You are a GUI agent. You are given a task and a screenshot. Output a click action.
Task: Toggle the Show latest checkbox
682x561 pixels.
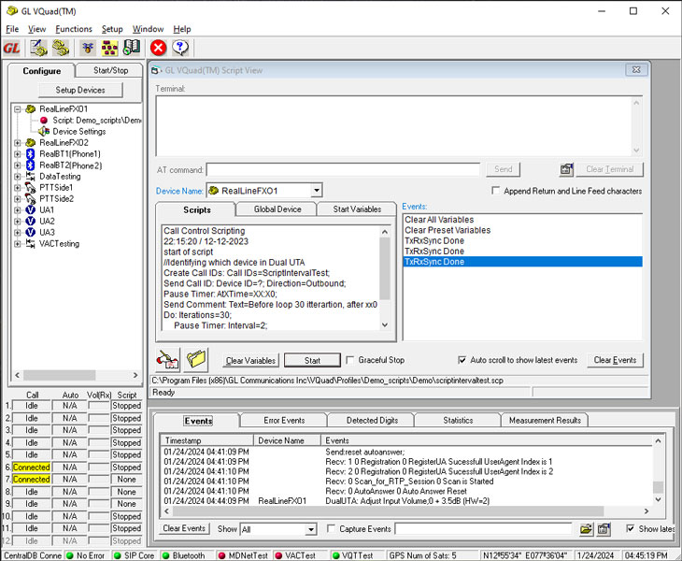click(630, 528)
